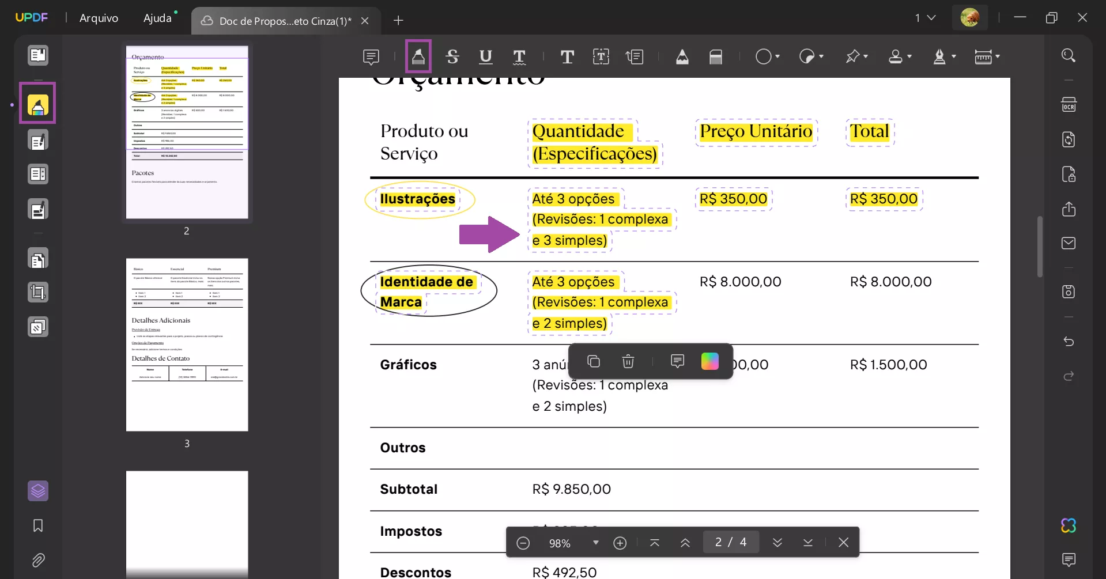The width and height of the screenshot is (1106, 579).
Task: Send the file by email icon
Action: point(1069,243)
